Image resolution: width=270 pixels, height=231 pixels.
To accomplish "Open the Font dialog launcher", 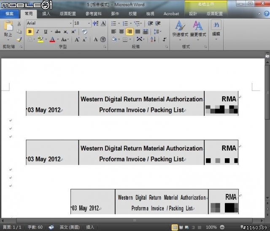I will [105, 47].
